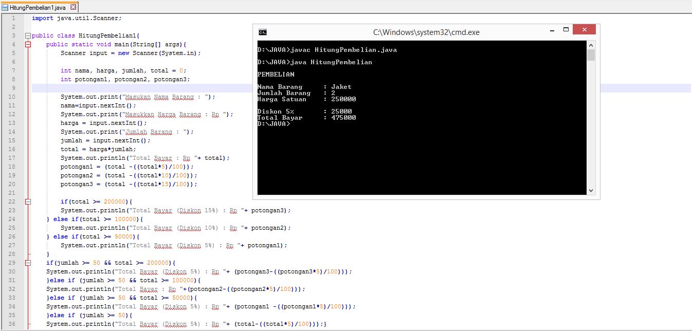692x331 pixels.
Task: Click "} else if(total >= 100000){" line
Action: point(95,219)
